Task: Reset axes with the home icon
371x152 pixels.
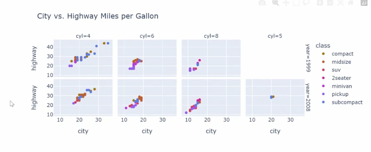Action: (x=351, y=3)
